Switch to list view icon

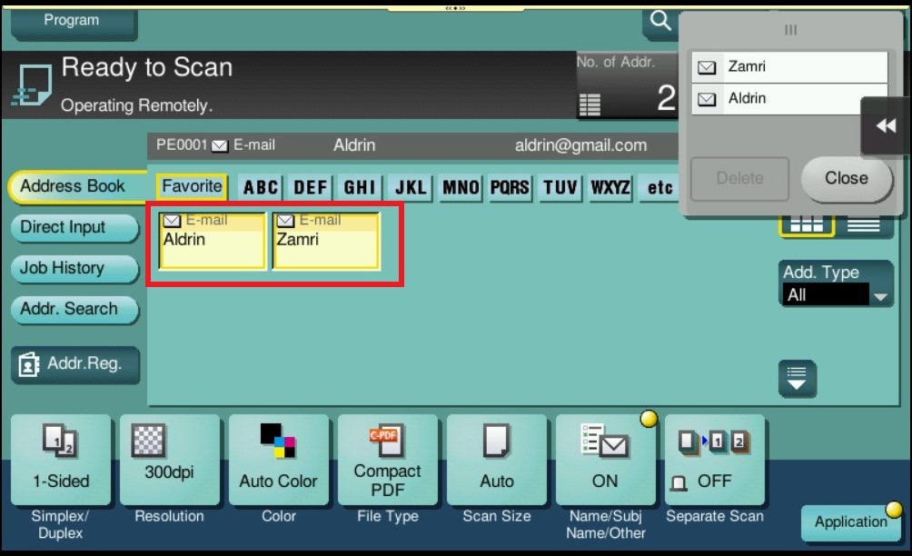863,223
